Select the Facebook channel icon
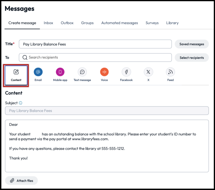 point(126,72)
